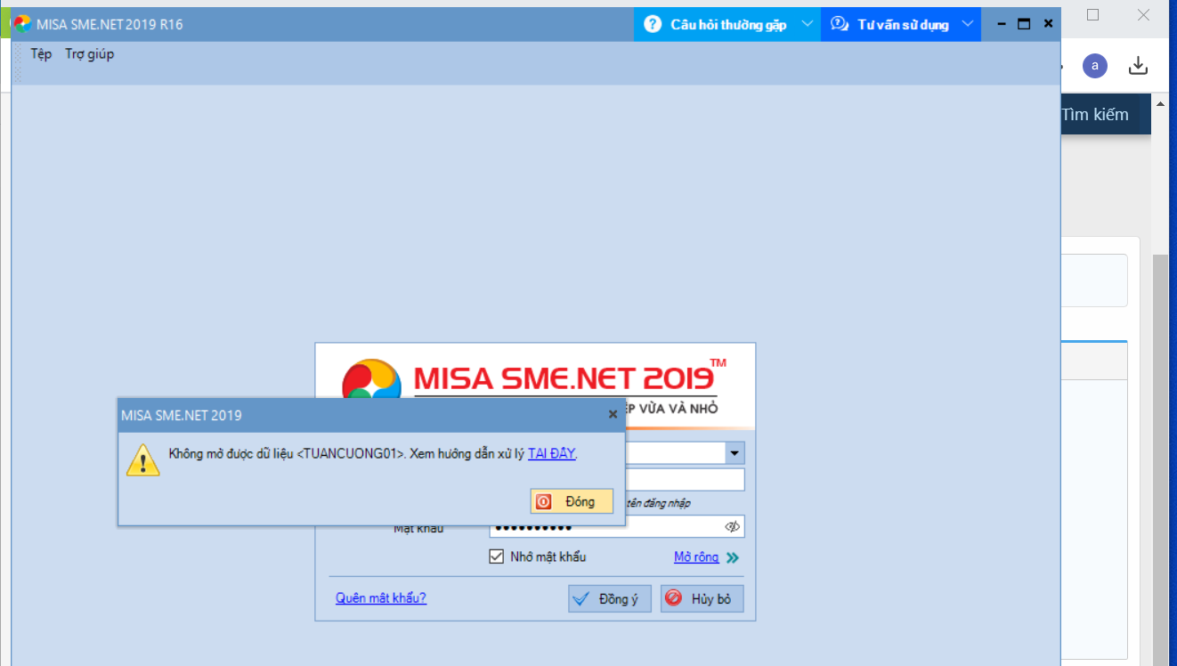Screen dimensions: 1177x666
Task: Close the MISA SME.NET 2019 error dialog
Action: click(613, 414)
